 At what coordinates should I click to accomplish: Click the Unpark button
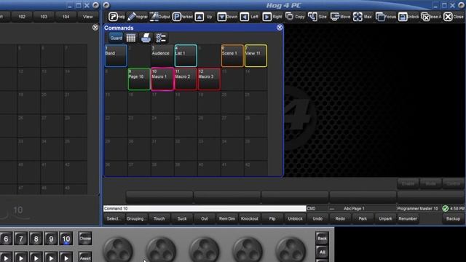click(x=385, y=218)
